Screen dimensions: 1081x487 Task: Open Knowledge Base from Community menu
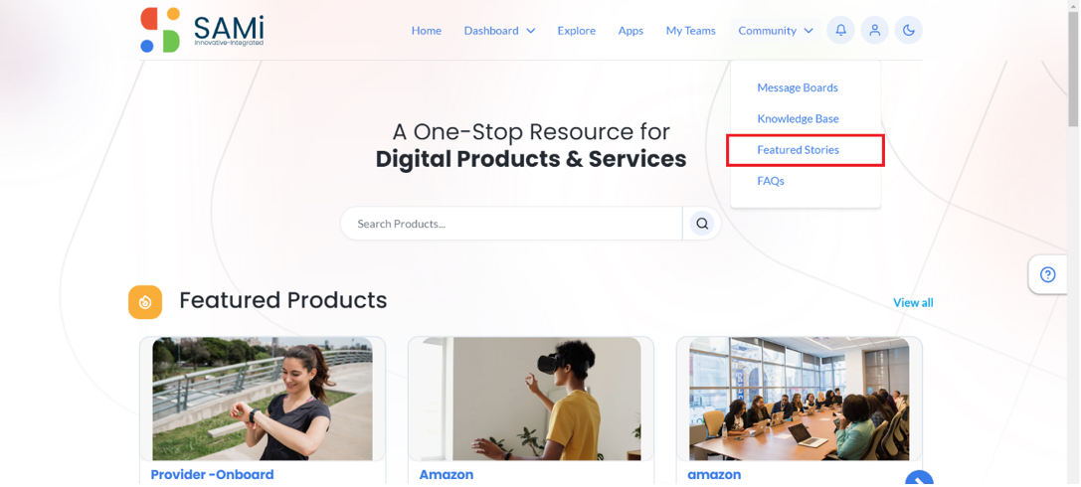(798, 118)
